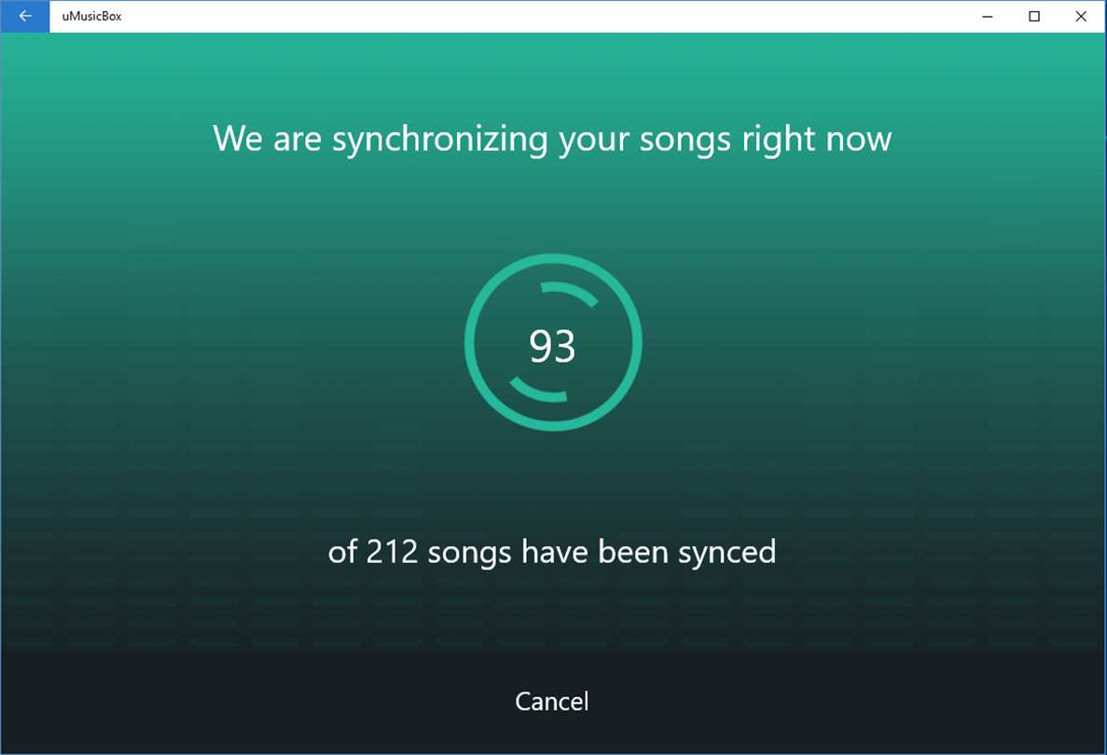Screen dimensions: 1107x755
Task: Click the 'of 212 songs have been synced' text
Action: coord(552,553)
